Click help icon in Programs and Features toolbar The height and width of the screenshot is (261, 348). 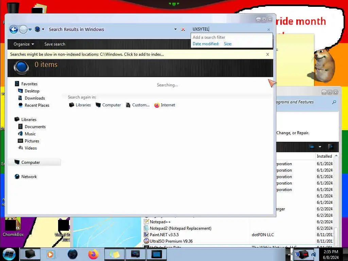(x=330, y=146)
